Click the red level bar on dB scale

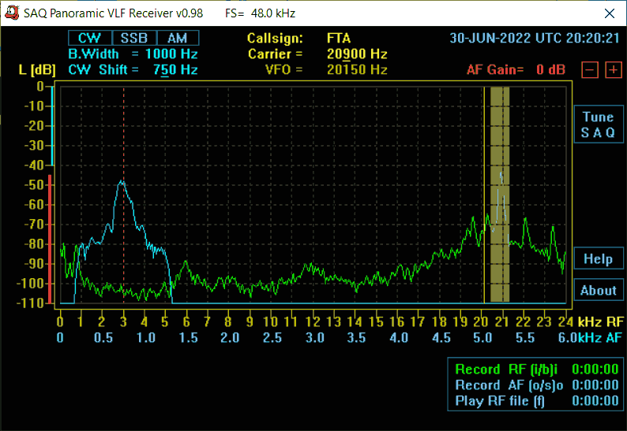point(51,236)
